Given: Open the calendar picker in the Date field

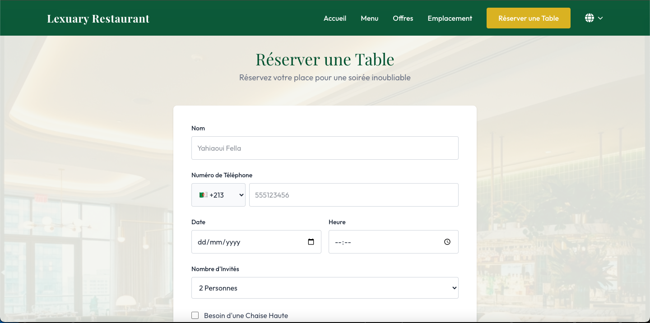Looking at the screenshot, I should [x=311, y=242].
